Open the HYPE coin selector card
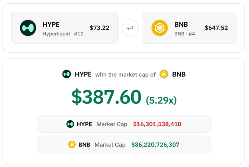249x167 pixels. click(x=64, y=28)
